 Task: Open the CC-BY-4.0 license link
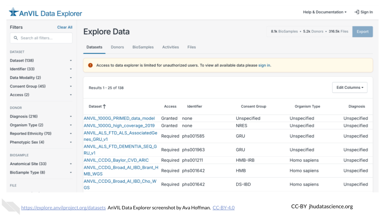pyautogui.click(x=223, y=208)
